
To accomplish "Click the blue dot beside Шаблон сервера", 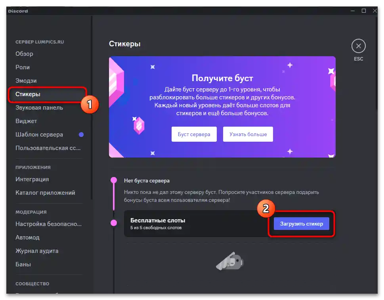I will tap(81, 135).
